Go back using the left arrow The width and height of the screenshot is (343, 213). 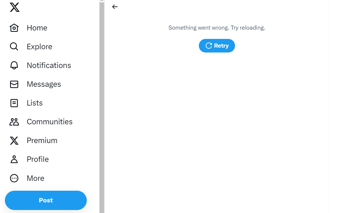click(115, 7)
